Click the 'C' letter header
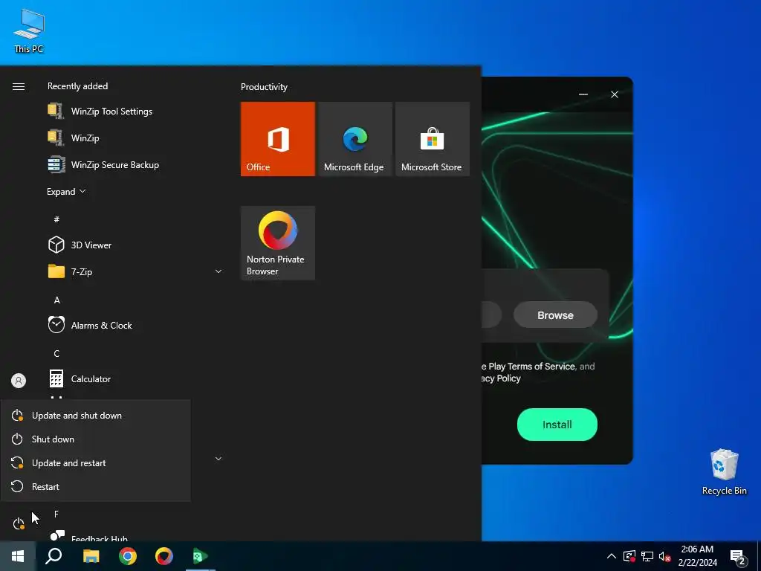This screenshot has width=761, height=571. point(56,353)
